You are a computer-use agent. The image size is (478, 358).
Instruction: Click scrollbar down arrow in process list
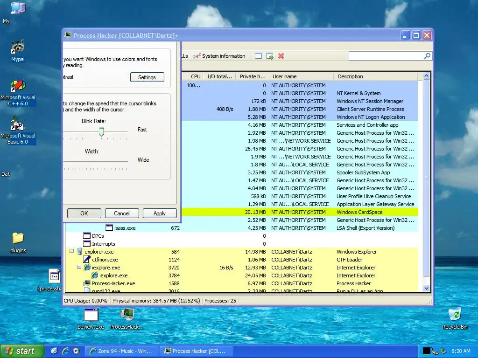(426, 288)
